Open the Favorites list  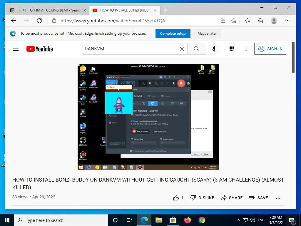tap(248, 21)
